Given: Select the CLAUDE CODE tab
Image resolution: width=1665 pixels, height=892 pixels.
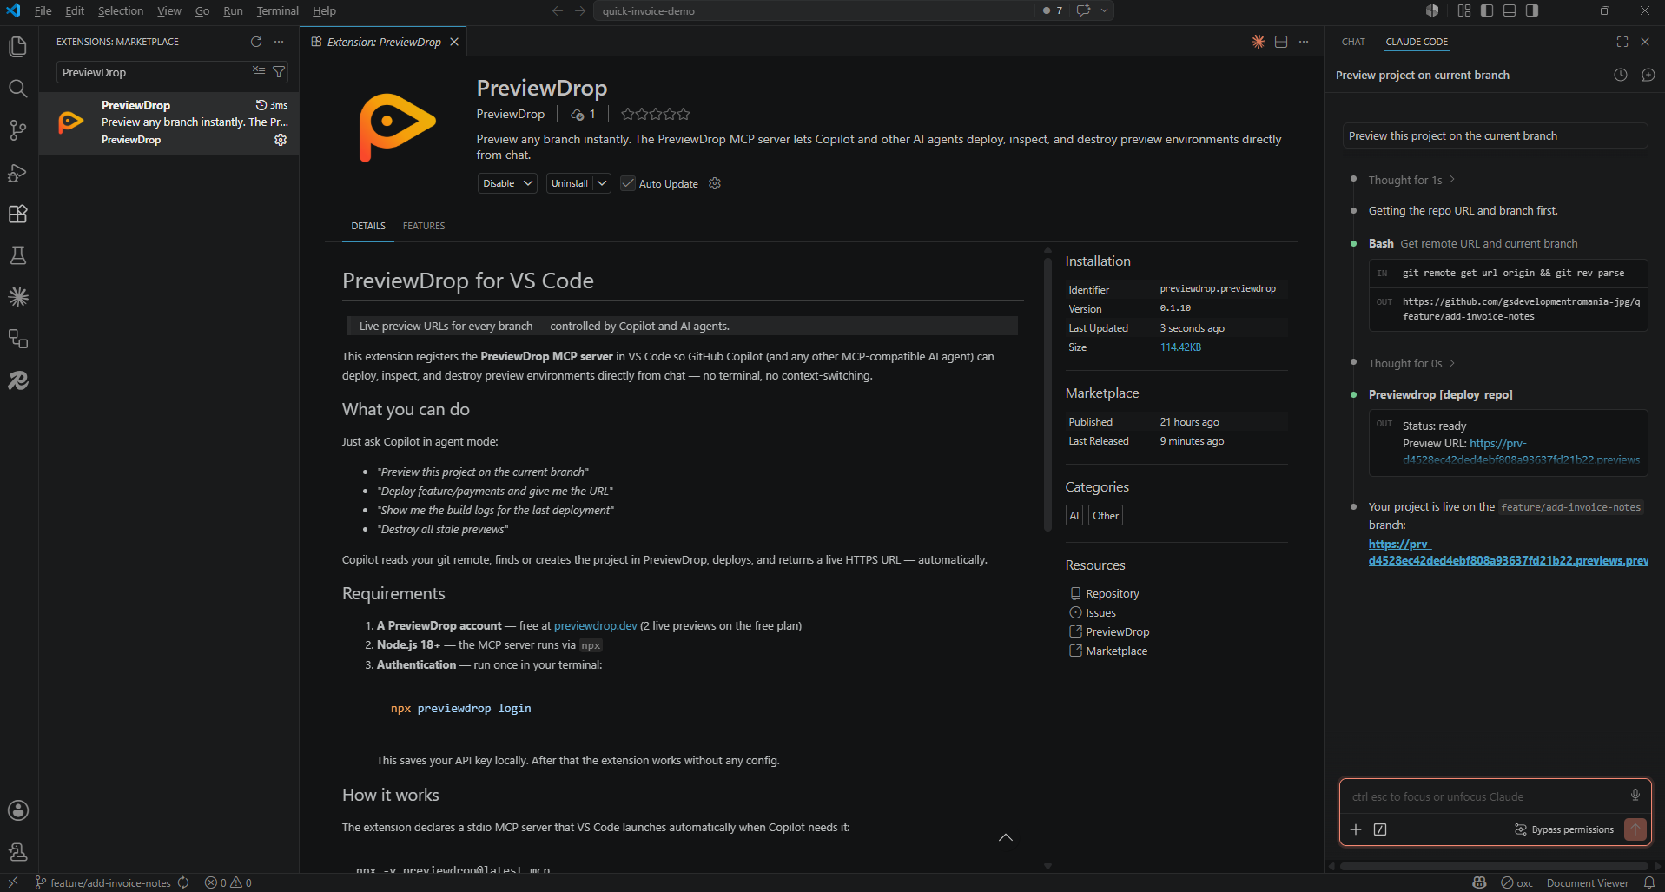Looking at the screenshot, I should point(1417,42).
